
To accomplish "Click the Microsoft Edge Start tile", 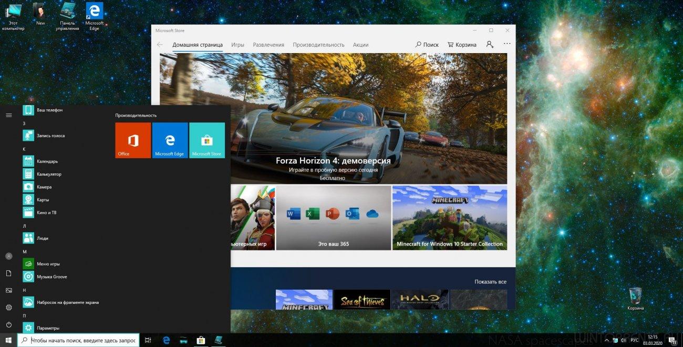I will coord(170,140).
